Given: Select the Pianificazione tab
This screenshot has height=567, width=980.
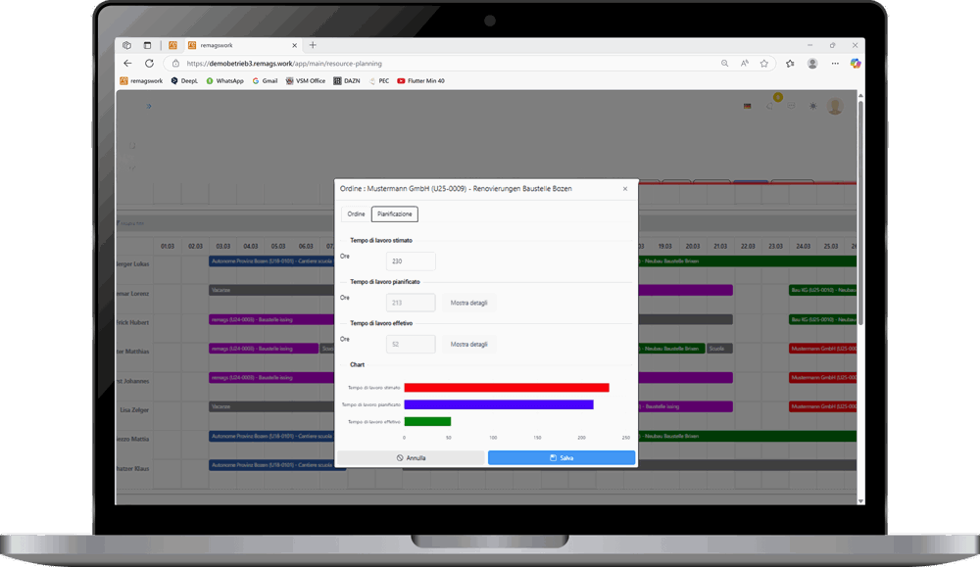Looking at the screenshot, I should 394,213.
